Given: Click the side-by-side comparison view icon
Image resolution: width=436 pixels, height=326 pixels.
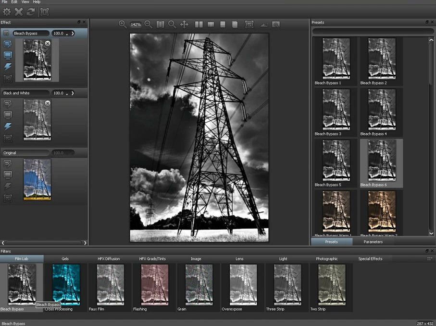Looking at the screenshot, I should 199,24.
